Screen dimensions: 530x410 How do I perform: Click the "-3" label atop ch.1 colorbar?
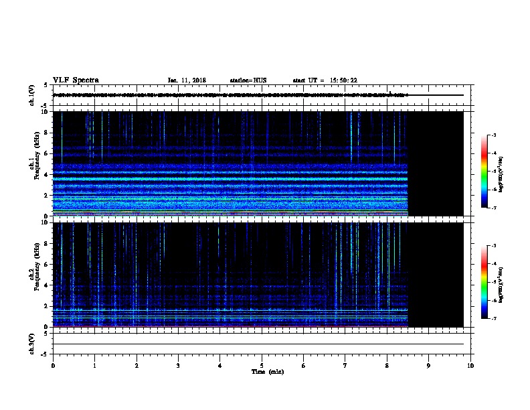[x=493, y=135]
